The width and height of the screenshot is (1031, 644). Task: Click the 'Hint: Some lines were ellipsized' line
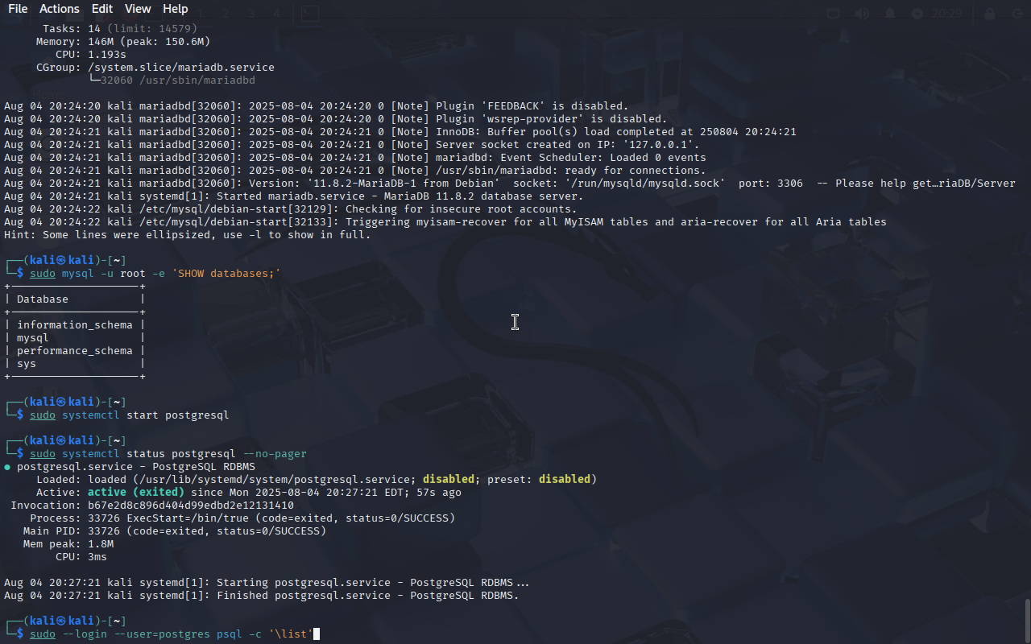[x=188, y=235]
